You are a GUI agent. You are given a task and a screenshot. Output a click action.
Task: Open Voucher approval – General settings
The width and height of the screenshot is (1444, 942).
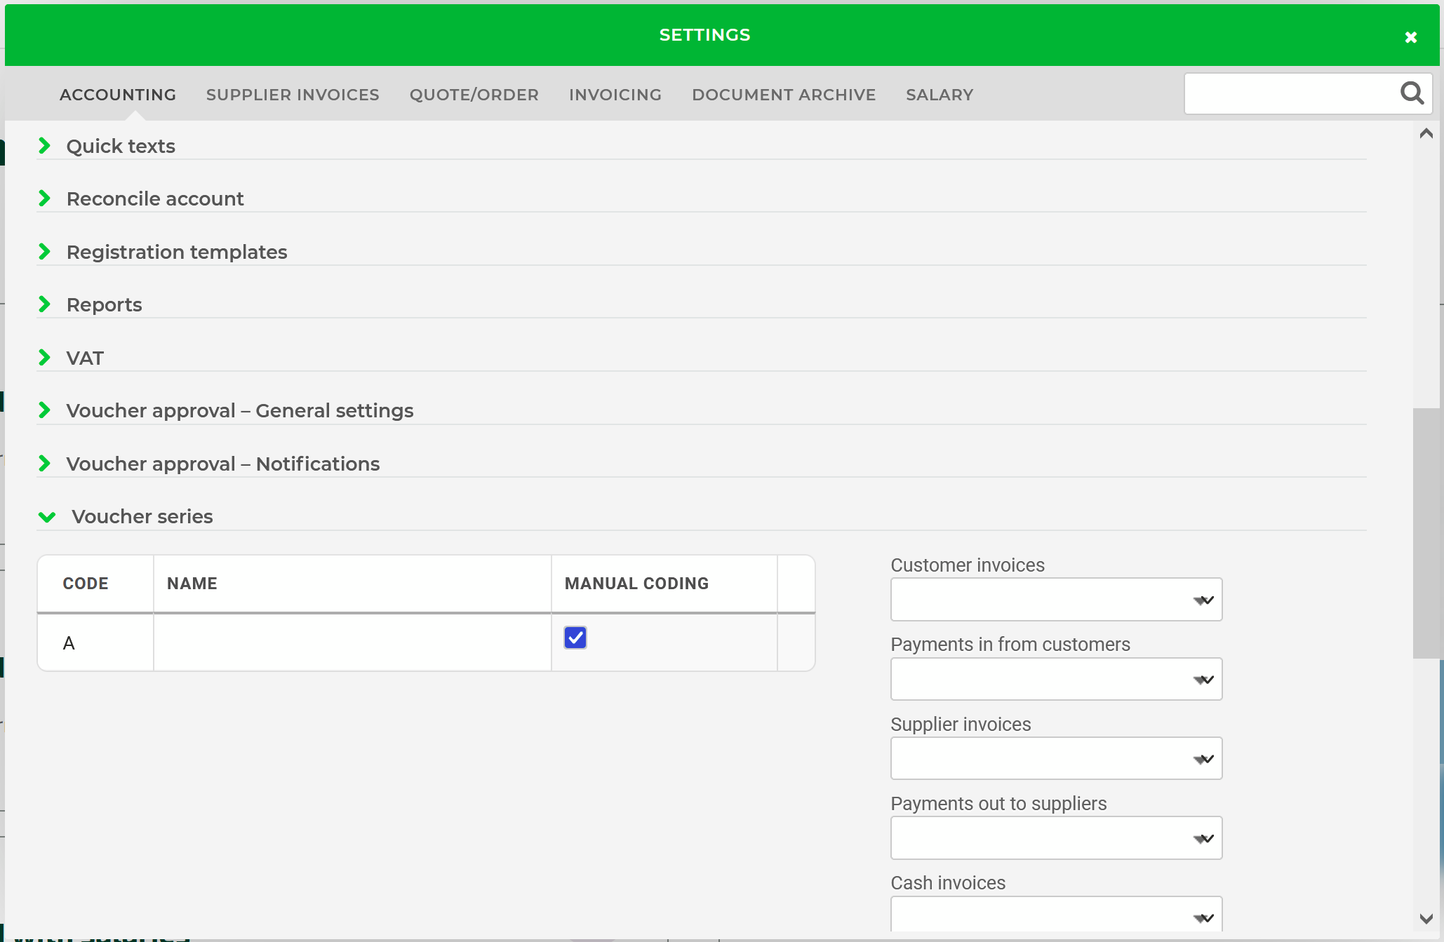tap(239, 410)
